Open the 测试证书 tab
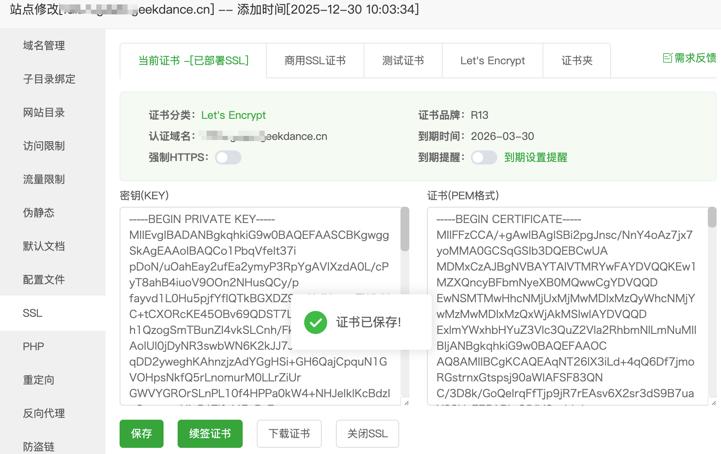This screenshot has height=454, width=721. pos(403,60)
